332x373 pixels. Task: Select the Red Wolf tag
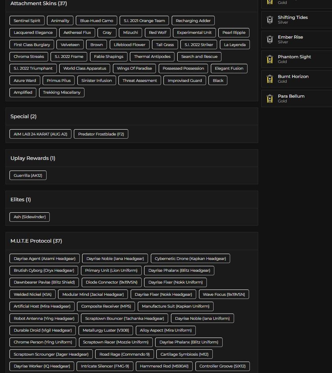pos(158,33)
